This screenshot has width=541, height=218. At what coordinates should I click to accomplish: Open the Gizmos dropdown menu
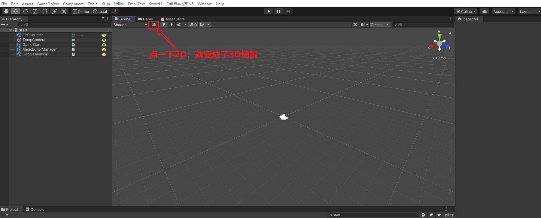379,25
